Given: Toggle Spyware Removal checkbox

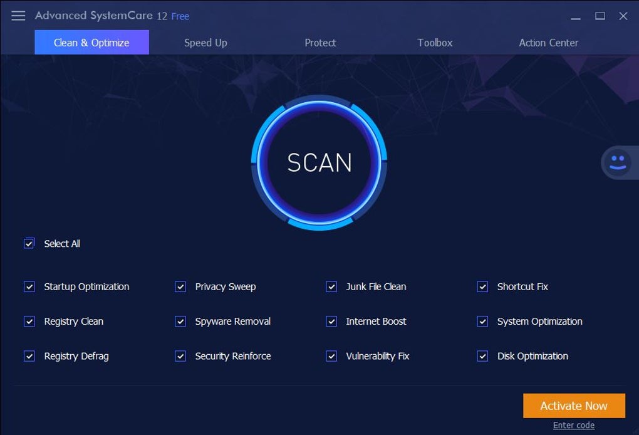Looking at the screenshot, I should [180, 322].
